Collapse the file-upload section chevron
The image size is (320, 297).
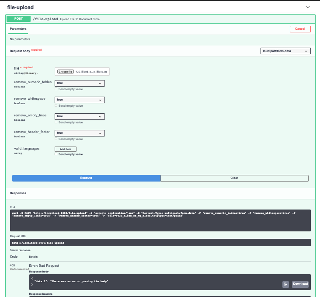[x=308, y=7]
